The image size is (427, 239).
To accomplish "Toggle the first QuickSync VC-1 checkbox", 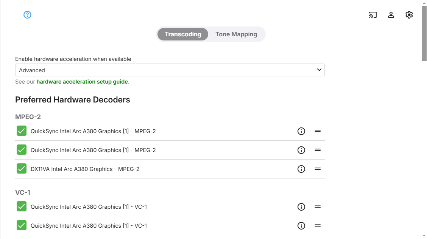I will (22, 206).
